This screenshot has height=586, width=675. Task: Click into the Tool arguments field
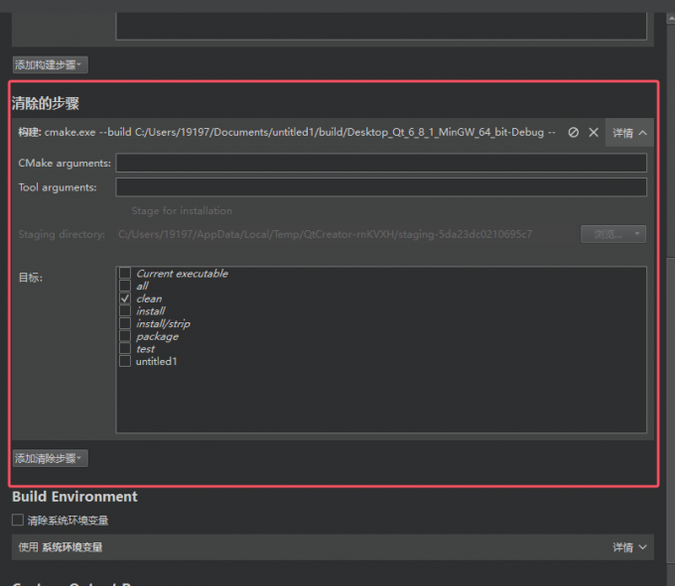click(x=381, y=187)
